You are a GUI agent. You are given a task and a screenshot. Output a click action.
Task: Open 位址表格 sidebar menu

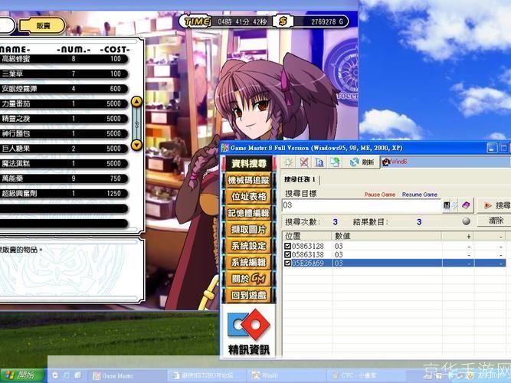(x=249, y=197)
